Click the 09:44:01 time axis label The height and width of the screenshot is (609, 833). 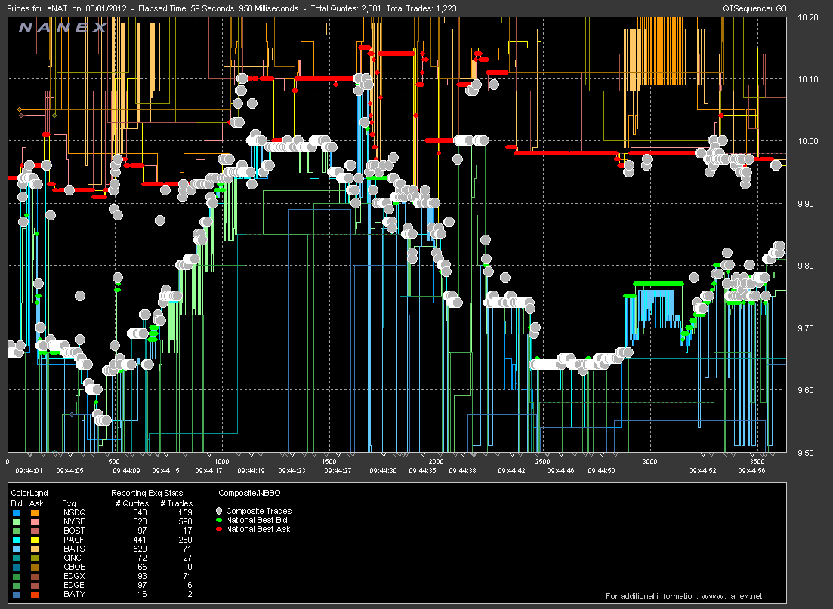pyautogui.click(x=29, y=471)
